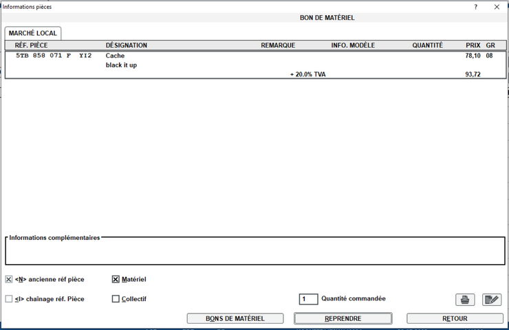Tick the Collectif checkbox

click(116, 299)
